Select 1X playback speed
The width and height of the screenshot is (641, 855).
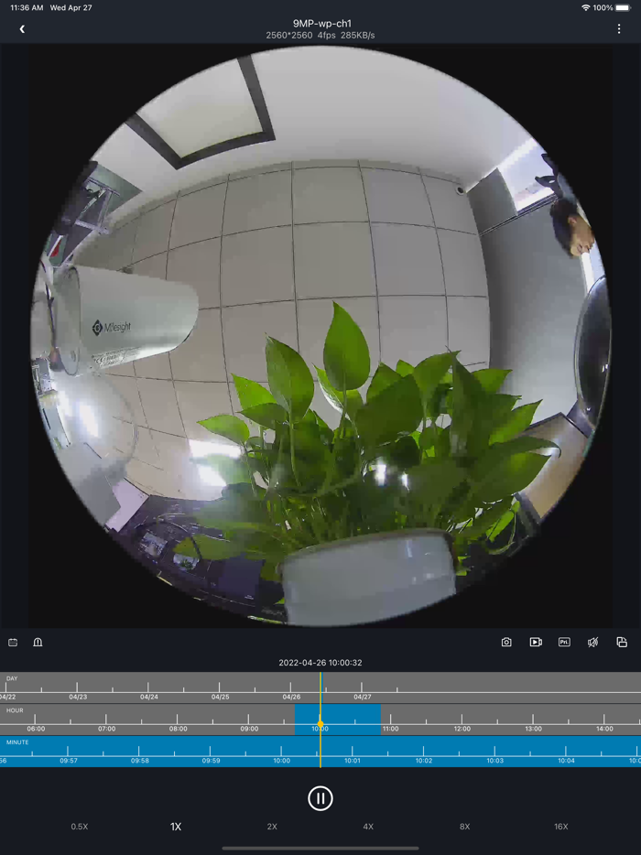click(176, 827)
